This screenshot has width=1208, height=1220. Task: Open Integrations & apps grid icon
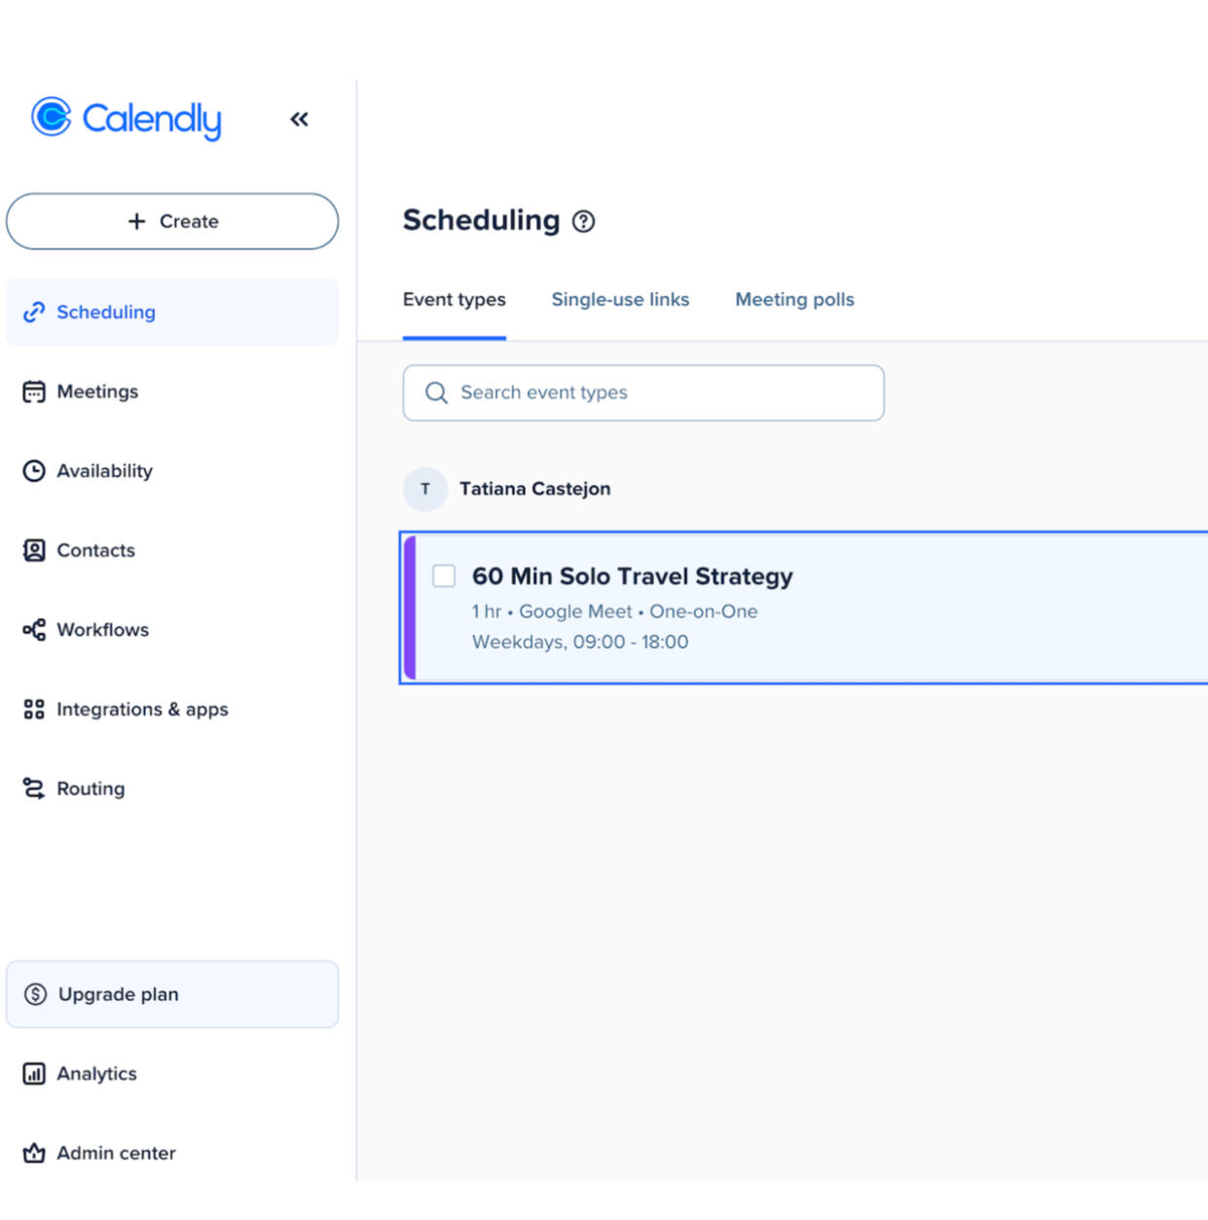click(x=34, y=709)
